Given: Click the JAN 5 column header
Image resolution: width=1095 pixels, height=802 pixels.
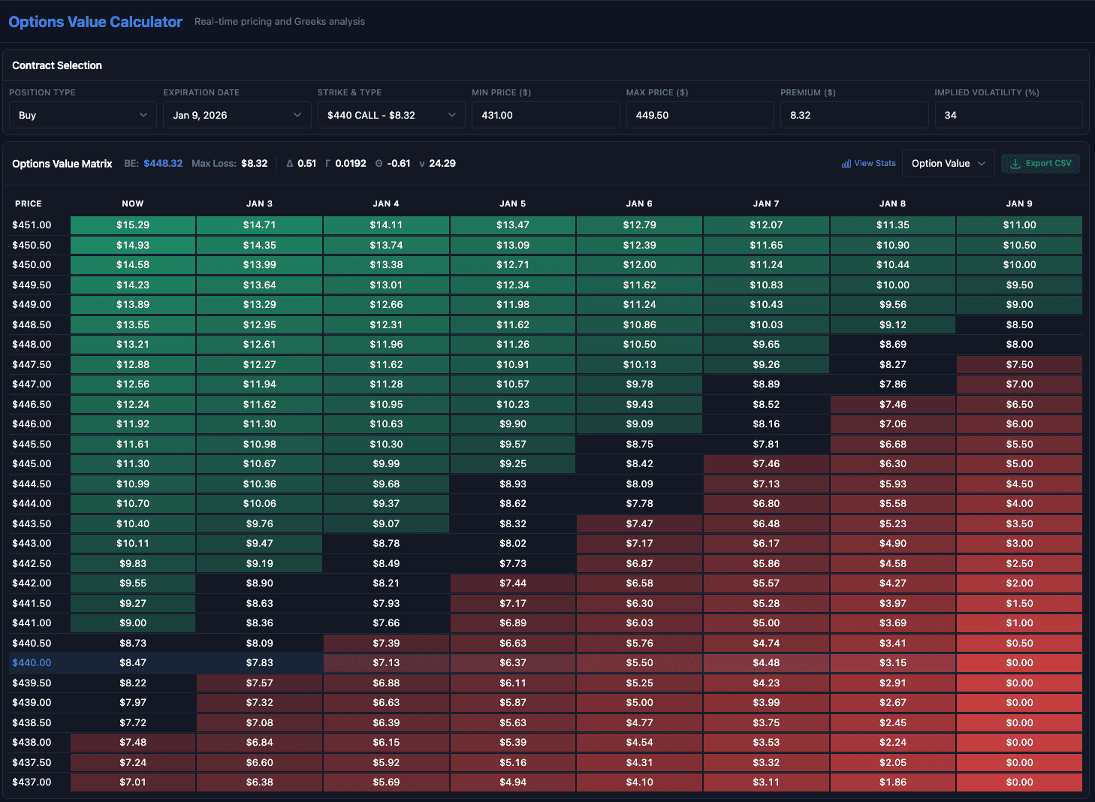Looking at the screenshot, I should pyautogui.click(x=513, y=204).
